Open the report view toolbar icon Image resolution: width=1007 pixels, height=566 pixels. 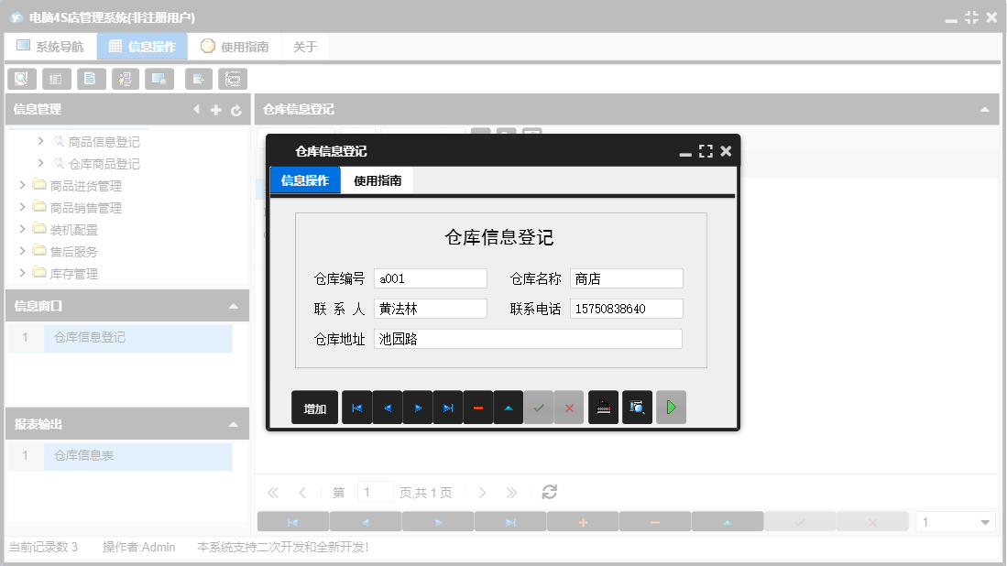56,79
